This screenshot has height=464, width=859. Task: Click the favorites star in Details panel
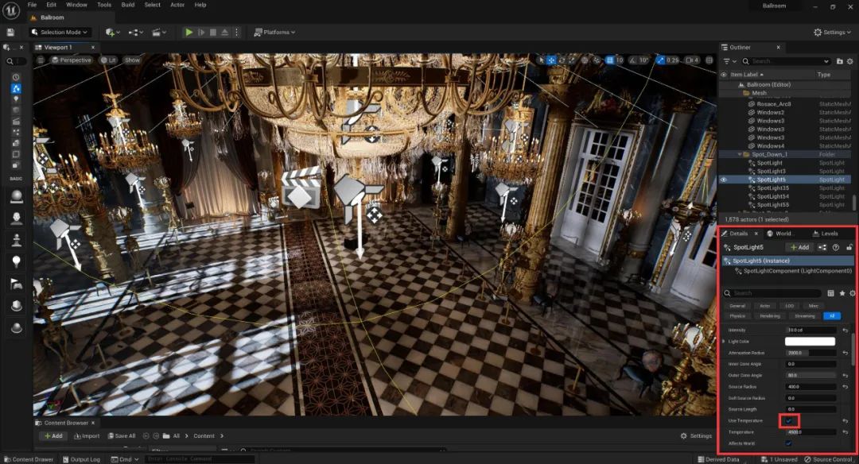pyautogui.click(x=842, y=293)
